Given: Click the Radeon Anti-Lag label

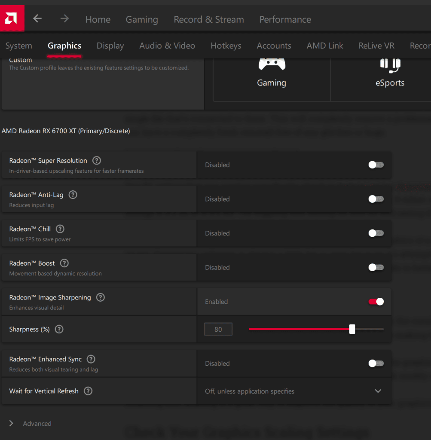Looking at the screenshot, I should pos(36,195).
